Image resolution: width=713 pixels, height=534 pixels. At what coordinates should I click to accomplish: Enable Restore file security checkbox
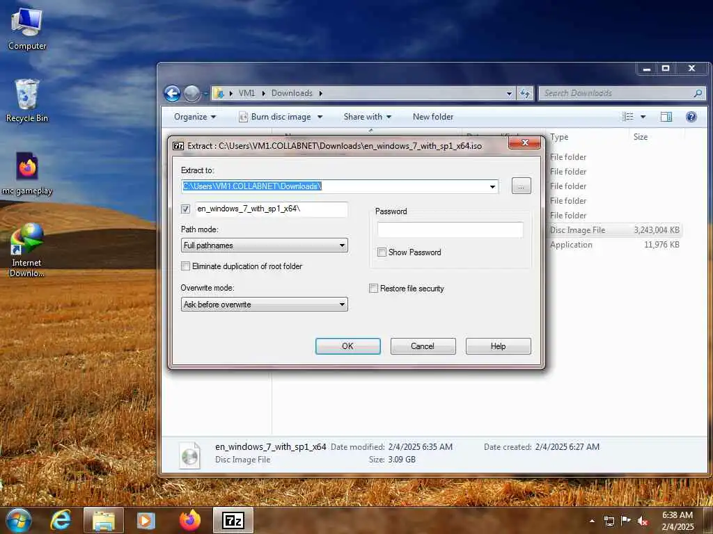pos(373,289)
